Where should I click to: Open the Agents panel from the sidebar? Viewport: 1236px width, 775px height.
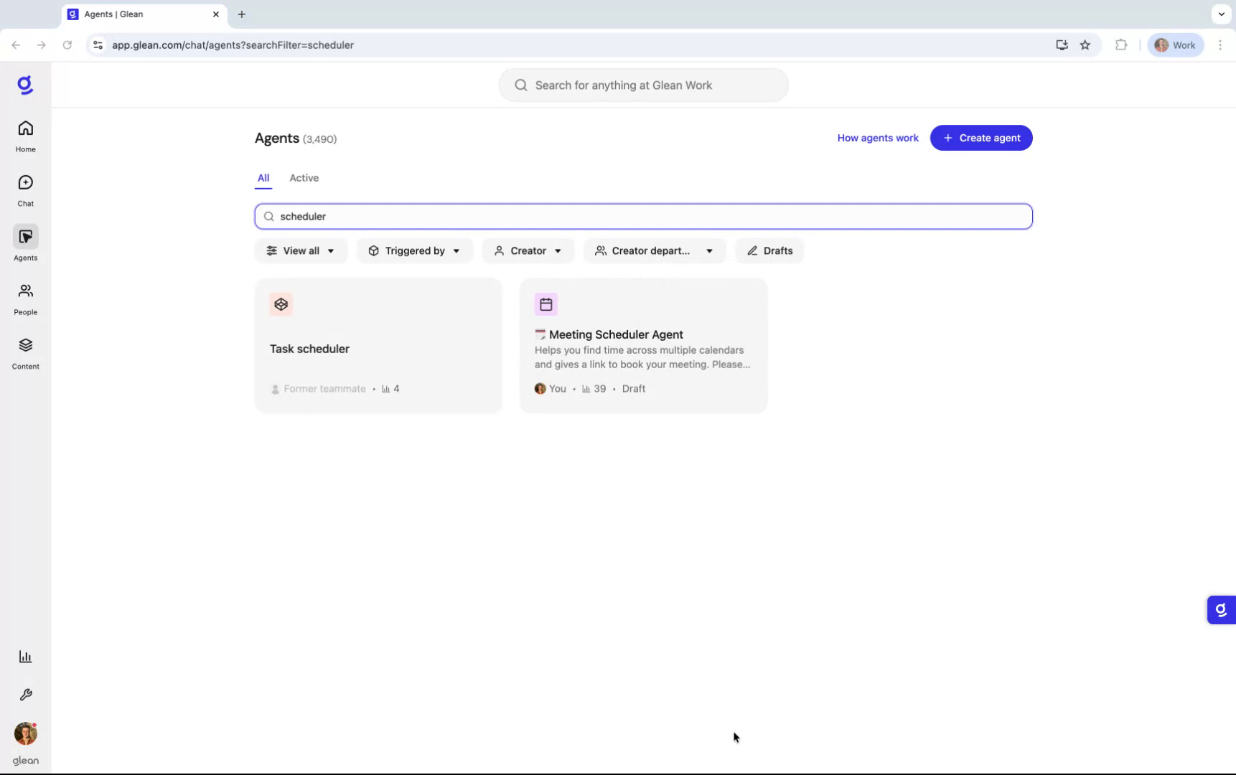[25, 244]
